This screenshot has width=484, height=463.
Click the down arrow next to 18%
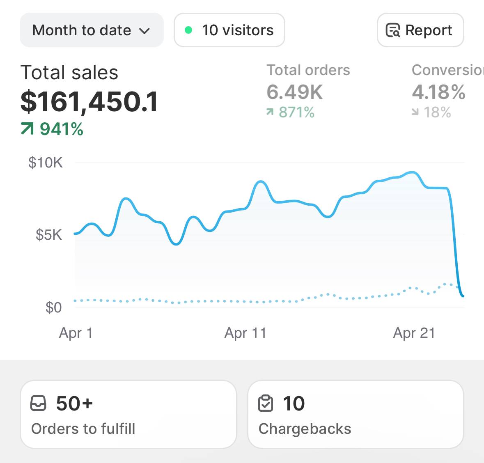(x=415, y=112)
